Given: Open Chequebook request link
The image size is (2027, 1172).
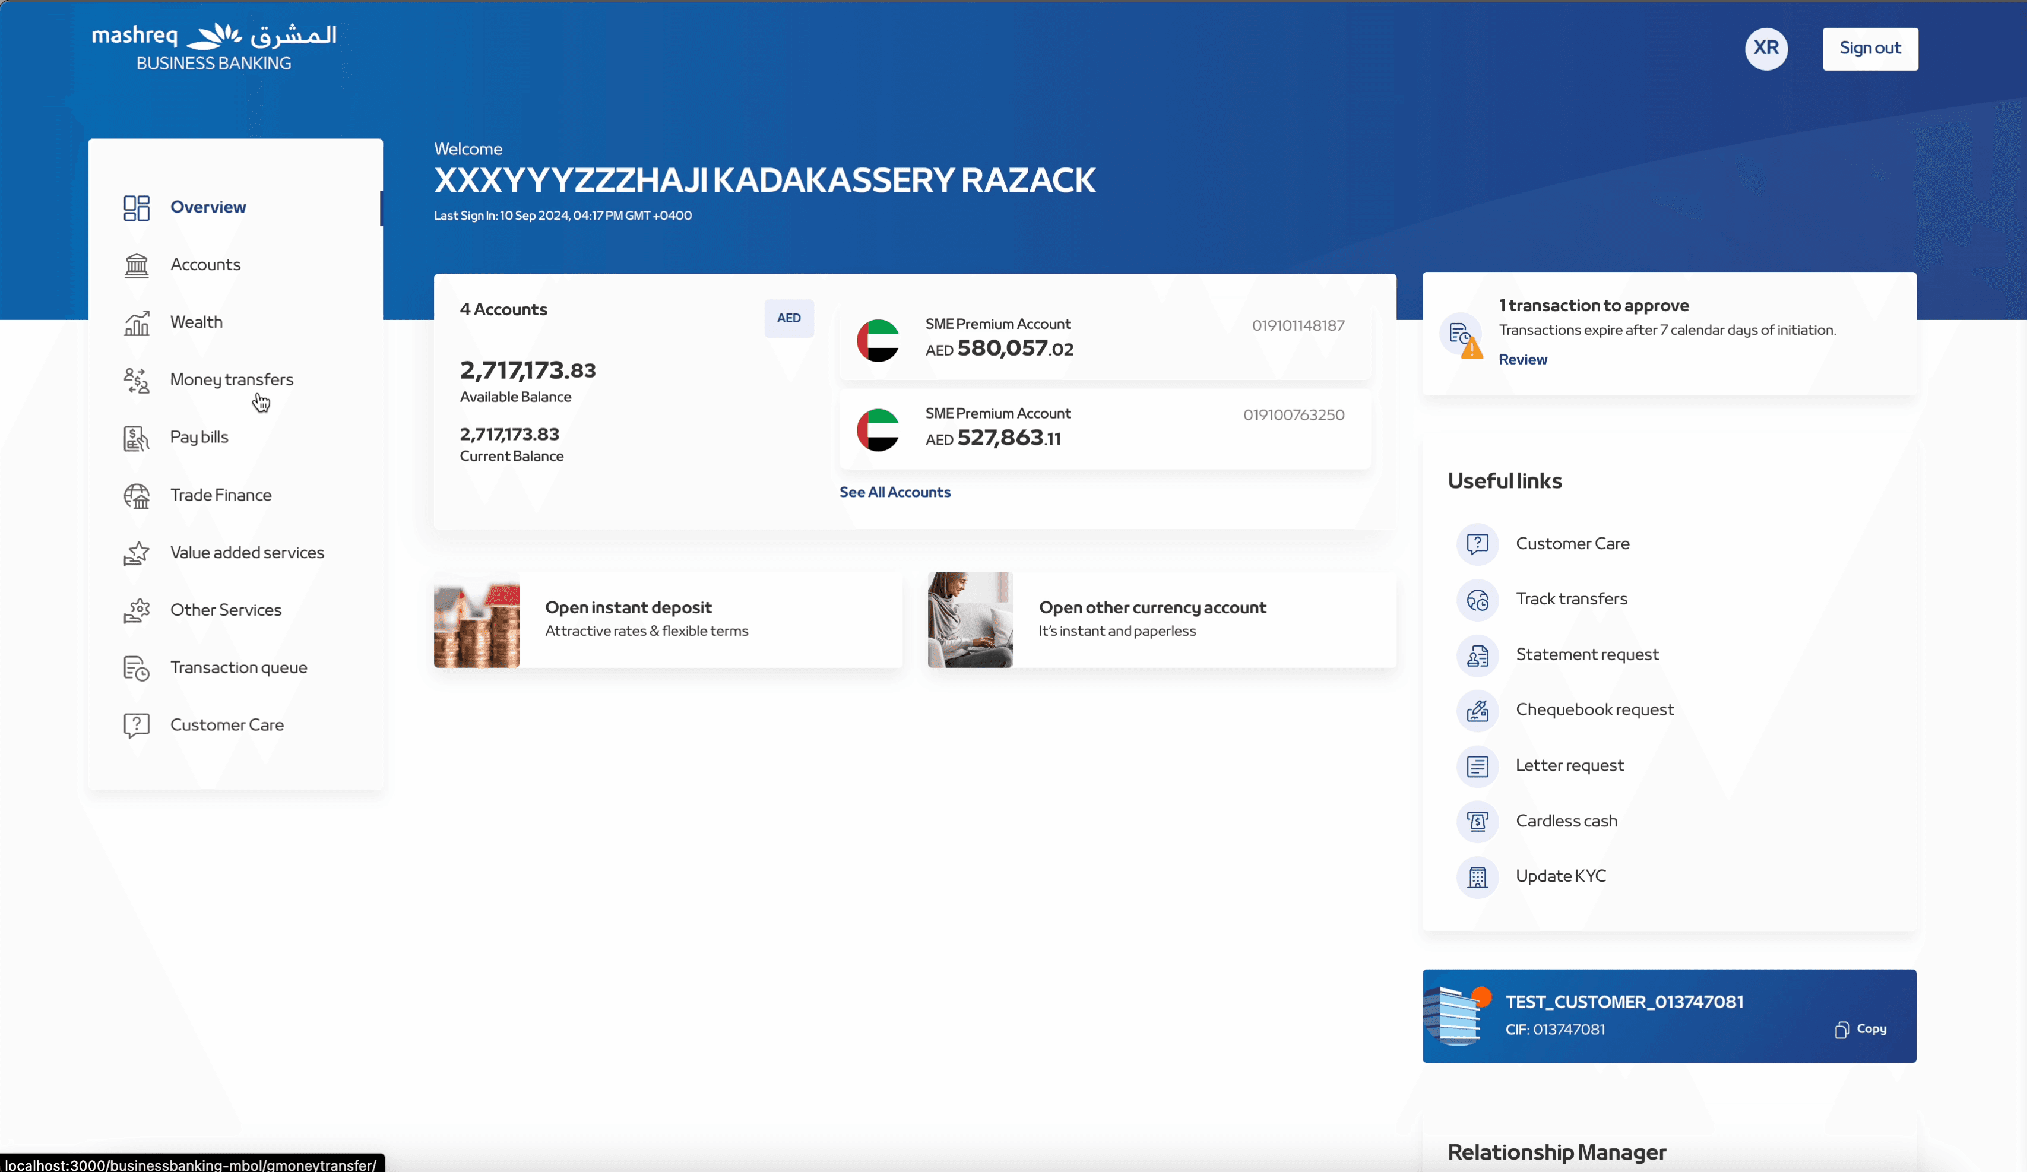Looking at the screenshot, I should click(x=1594, y=710).
